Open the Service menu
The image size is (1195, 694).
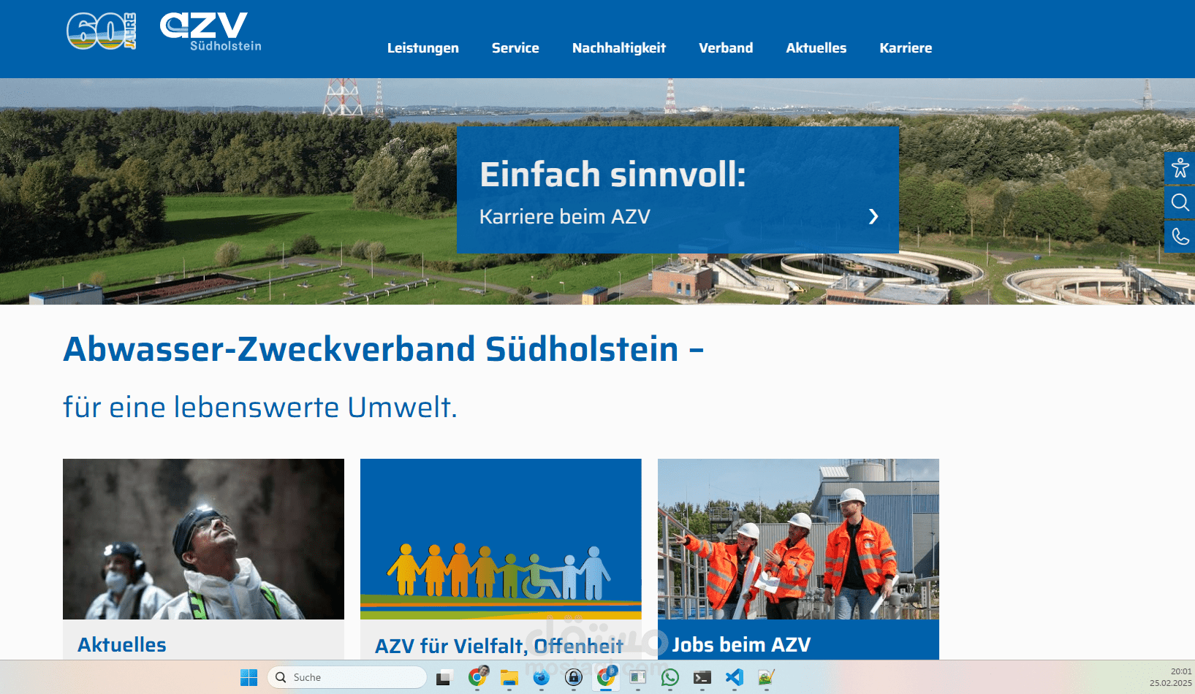coord(515,48)
